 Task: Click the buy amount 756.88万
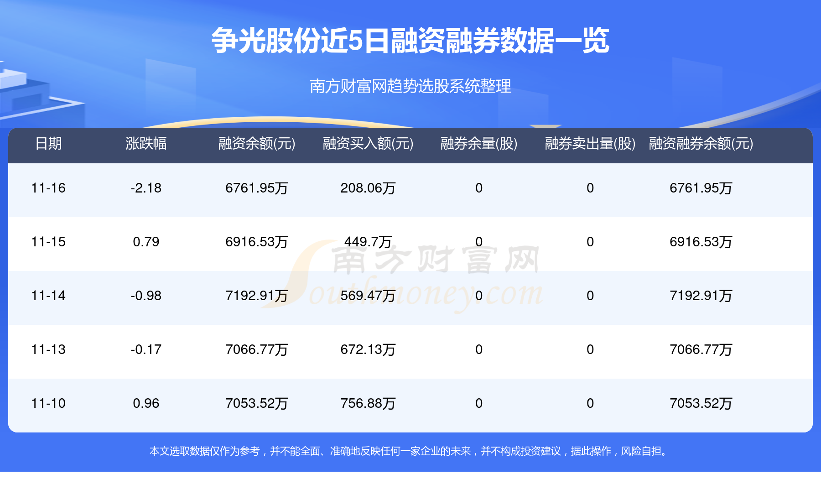[x=368, y=403]
